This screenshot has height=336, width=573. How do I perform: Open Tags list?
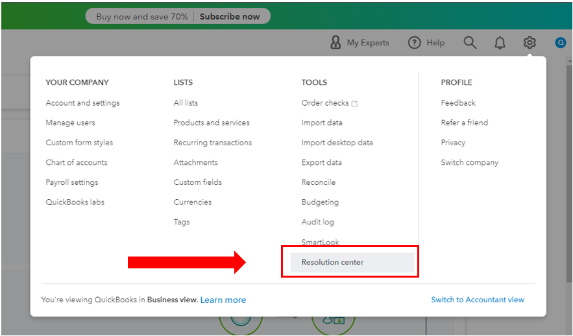(x=182, y=222)
